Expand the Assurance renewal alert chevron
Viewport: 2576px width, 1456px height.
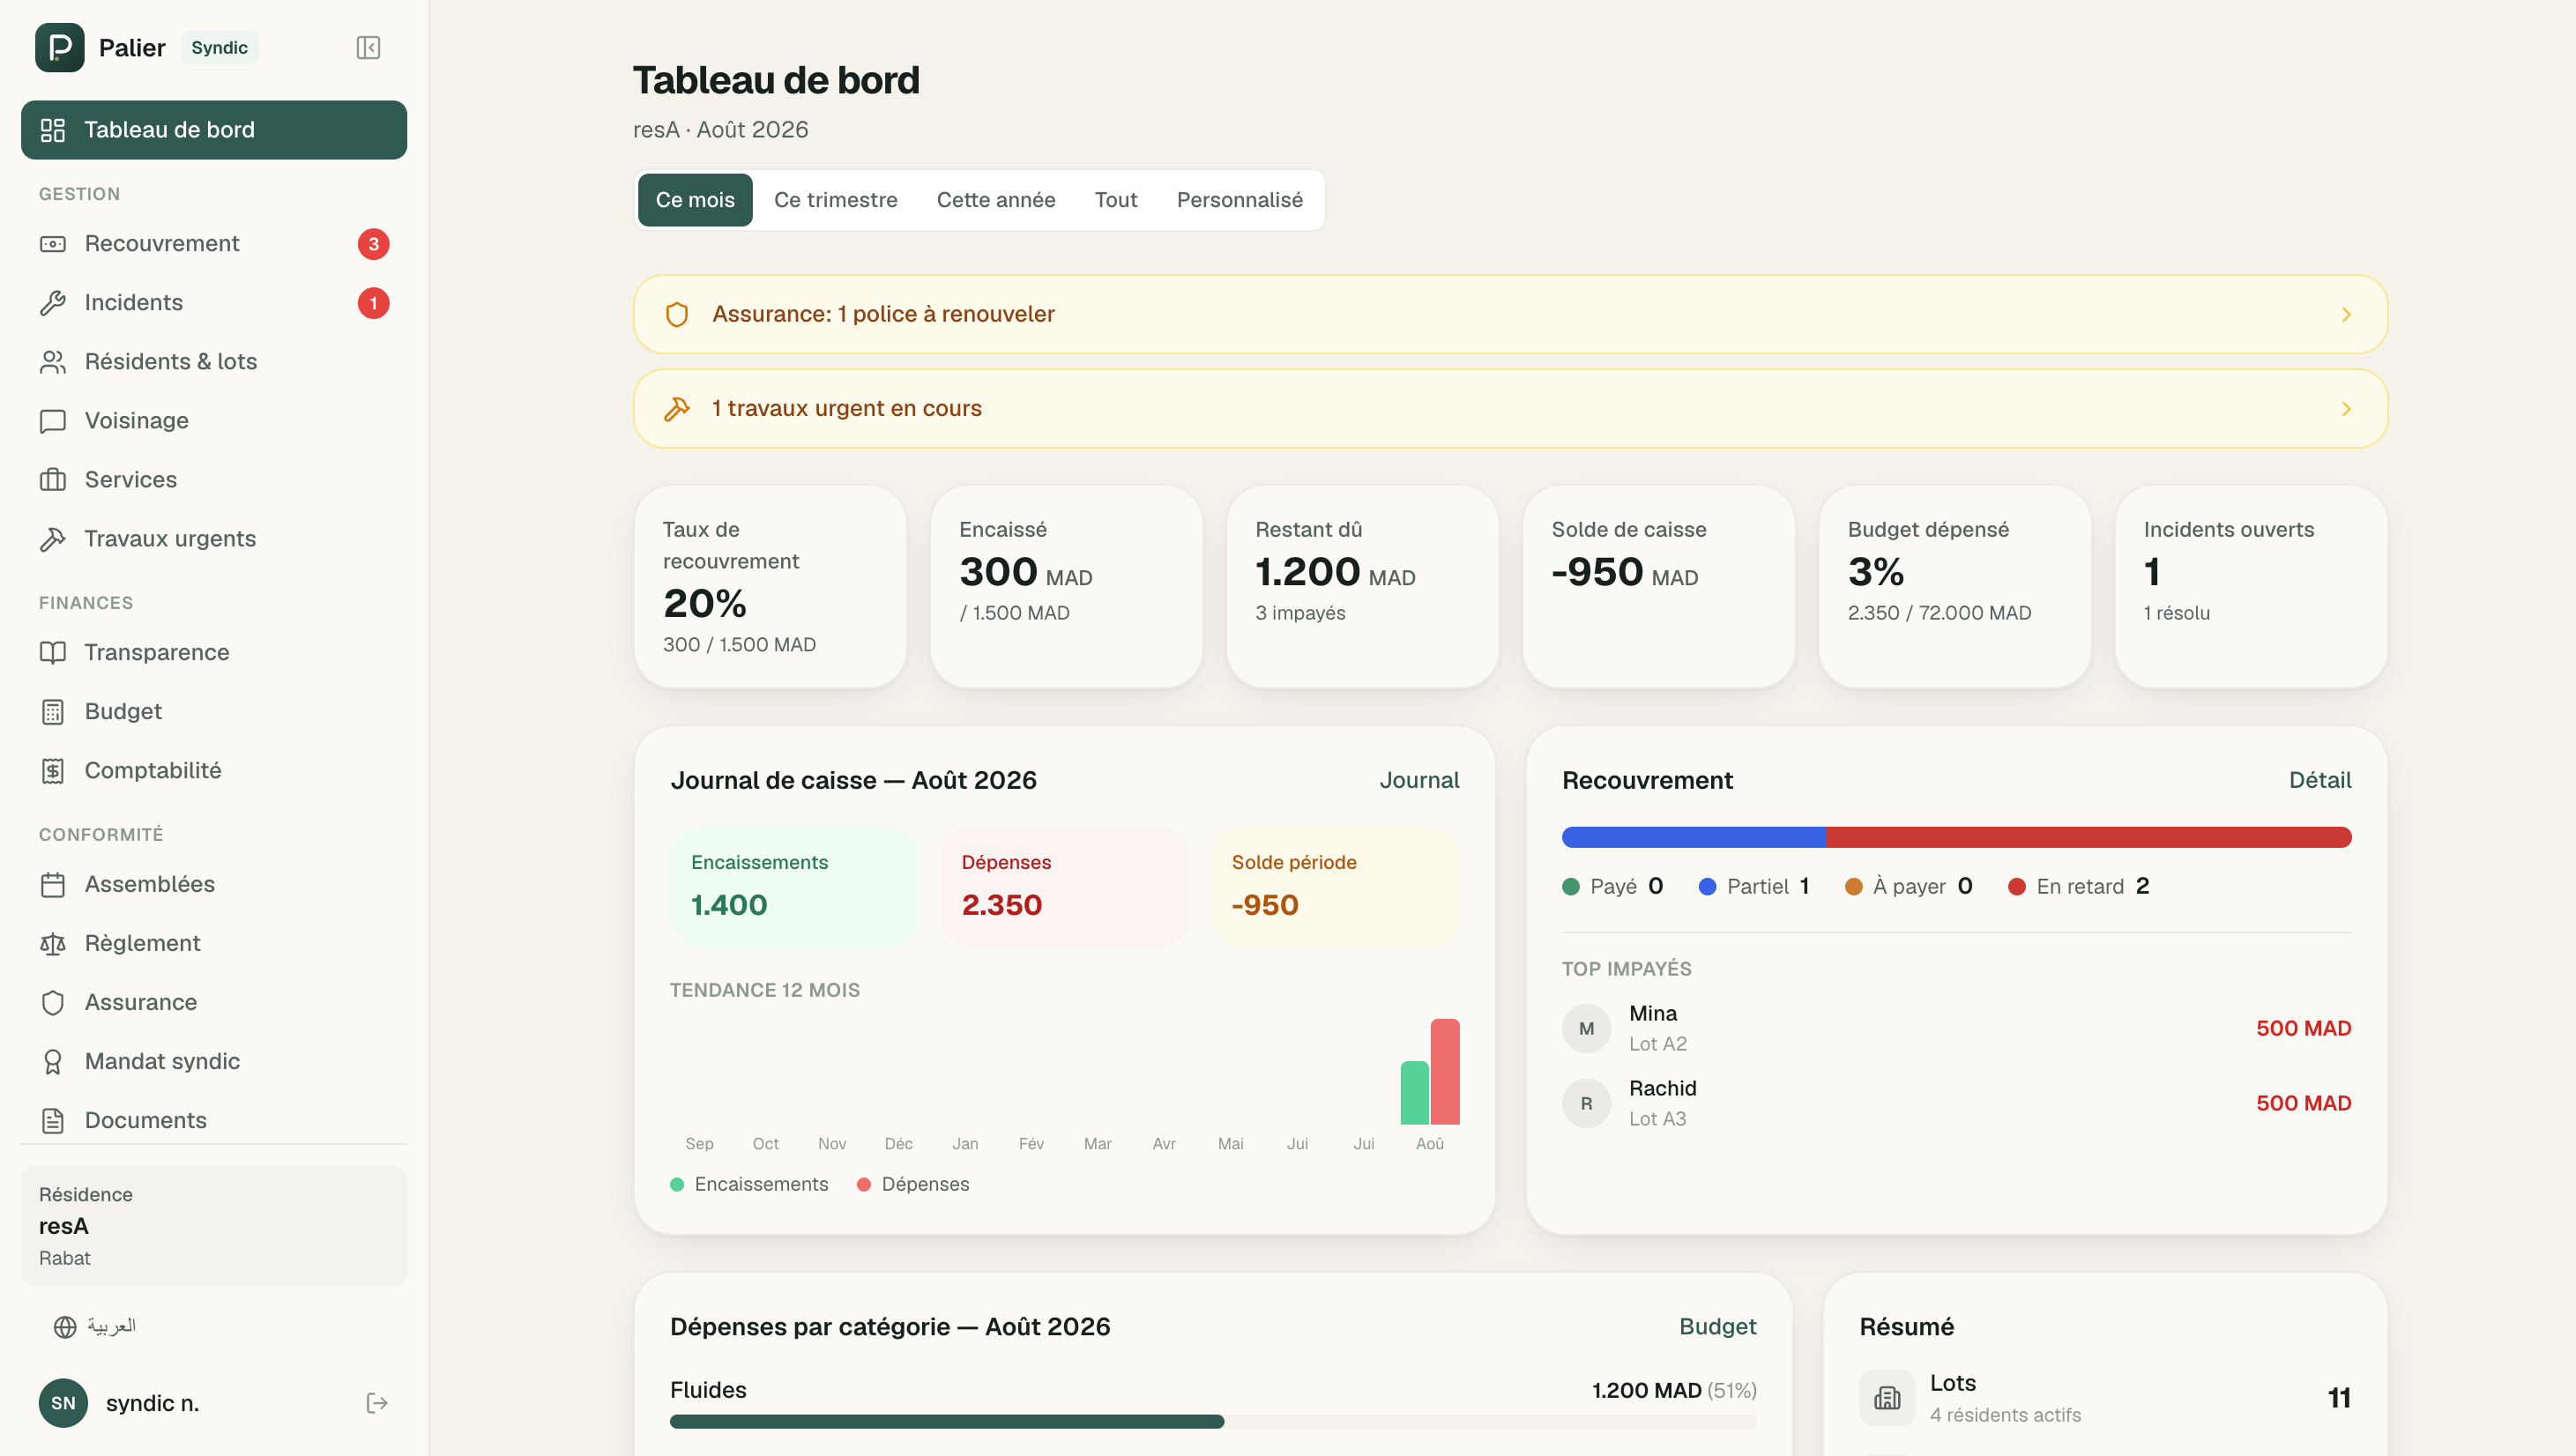pos(2346,315)
